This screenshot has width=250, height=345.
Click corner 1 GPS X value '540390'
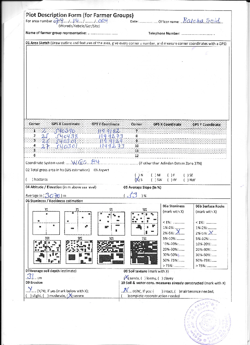pos(65,131)
